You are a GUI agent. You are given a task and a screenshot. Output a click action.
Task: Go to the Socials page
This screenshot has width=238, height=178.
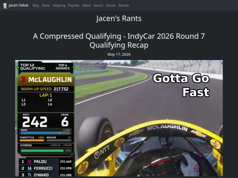[111, 5]
